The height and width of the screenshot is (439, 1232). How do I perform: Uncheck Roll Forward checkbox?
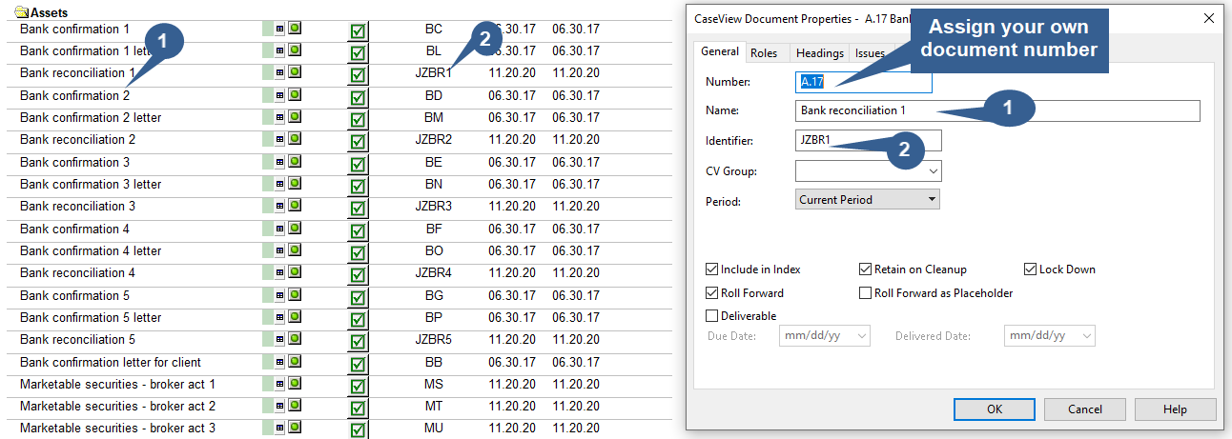click(x=712, y=293)
